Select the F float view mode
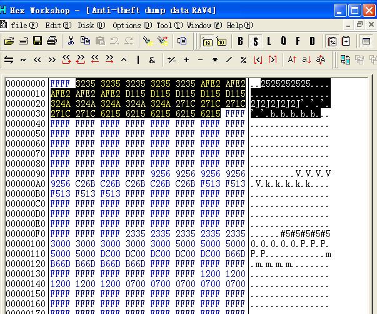This screenshot has width=377, height=314. click(298, 41)
